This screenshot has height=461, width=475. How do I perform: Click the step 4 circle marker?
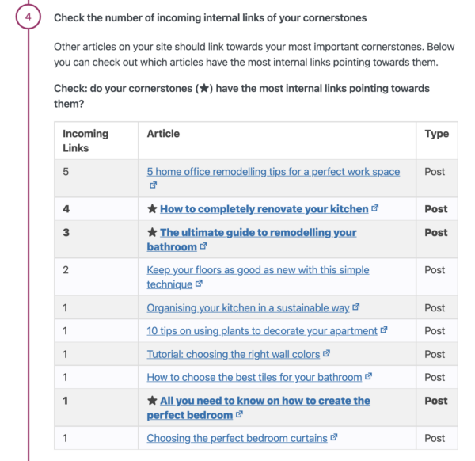click(28, 17)
